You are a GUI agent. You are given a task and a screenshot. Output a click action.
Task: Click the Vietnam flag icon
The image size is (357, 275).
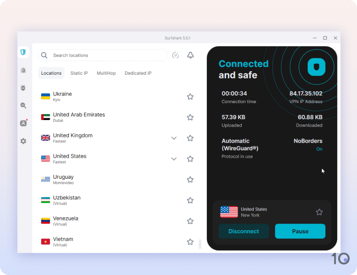pyautogui.click(x=45, y=242)
